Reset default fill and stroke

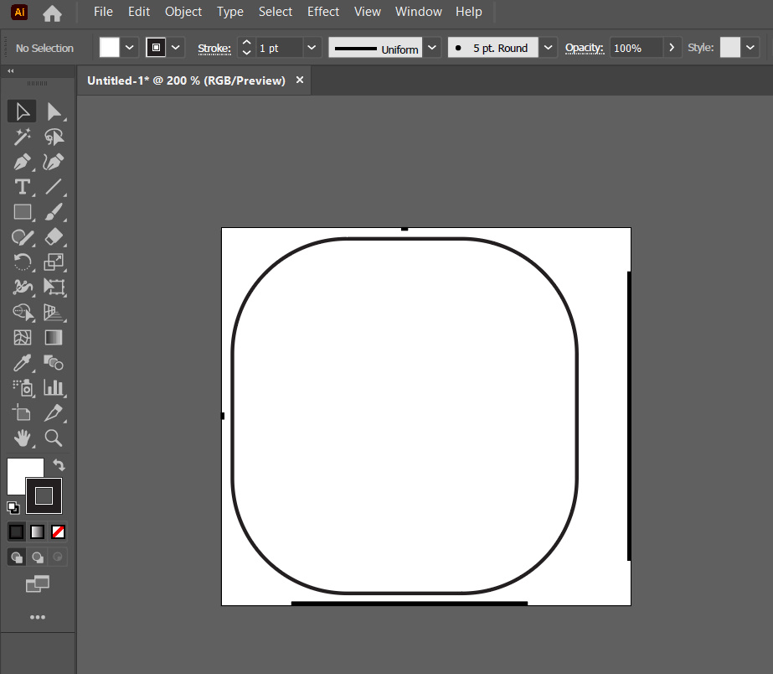[x=13, y=507]
